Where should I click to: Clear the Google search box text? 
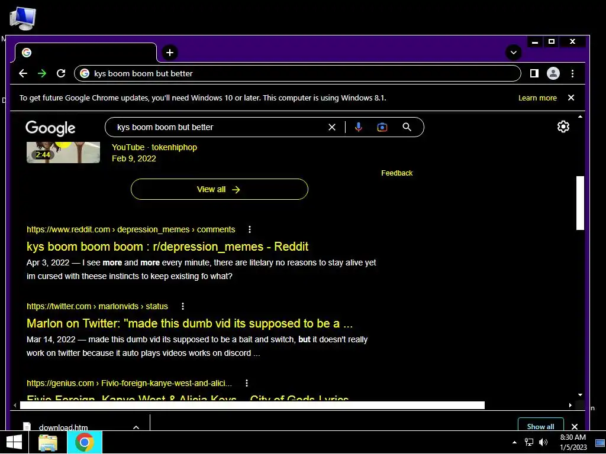(x=331, y=127)
